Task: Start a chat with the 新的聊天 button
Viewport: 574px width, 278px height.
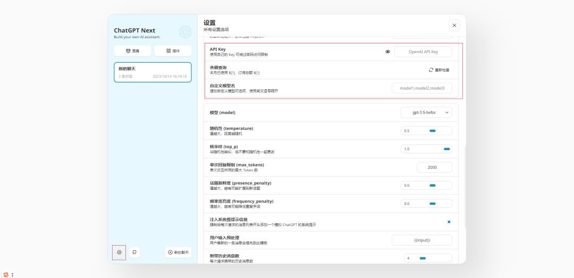Action: (178, 253)
